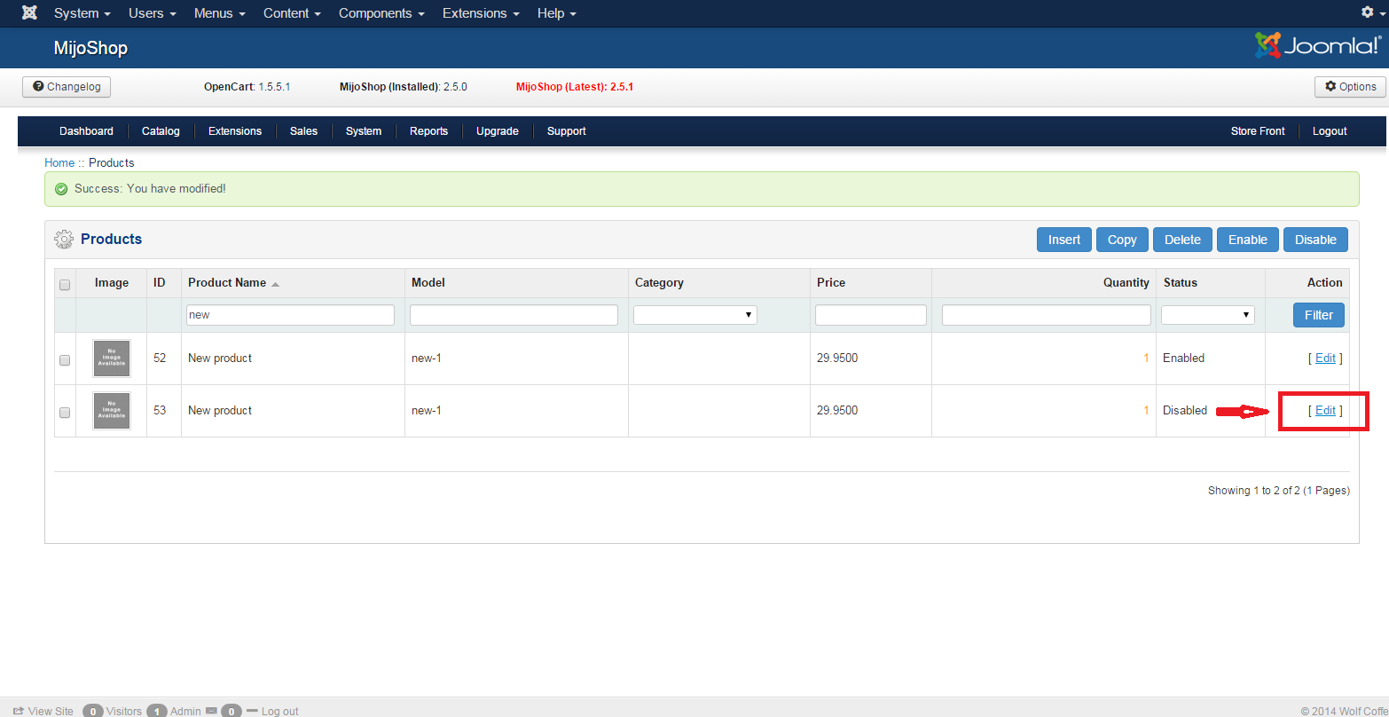Sort by Product Name column header
The width and height of the screenshot is (1389, 717).
[x=227, y=283]
